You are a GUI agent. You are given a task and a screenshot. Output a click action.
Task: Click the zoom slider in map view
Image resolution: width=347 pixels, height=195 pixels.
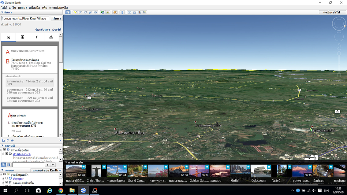click(339, 64)
